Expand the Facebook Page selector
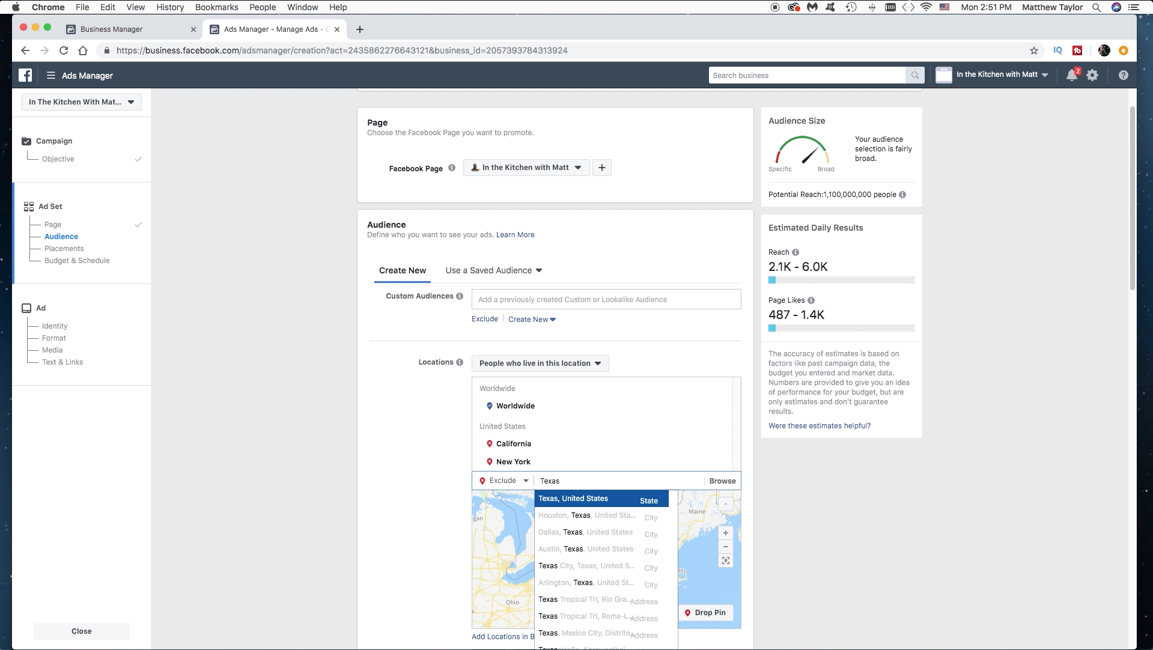This screenshot has width=1153, height=650. click(526, 168)
